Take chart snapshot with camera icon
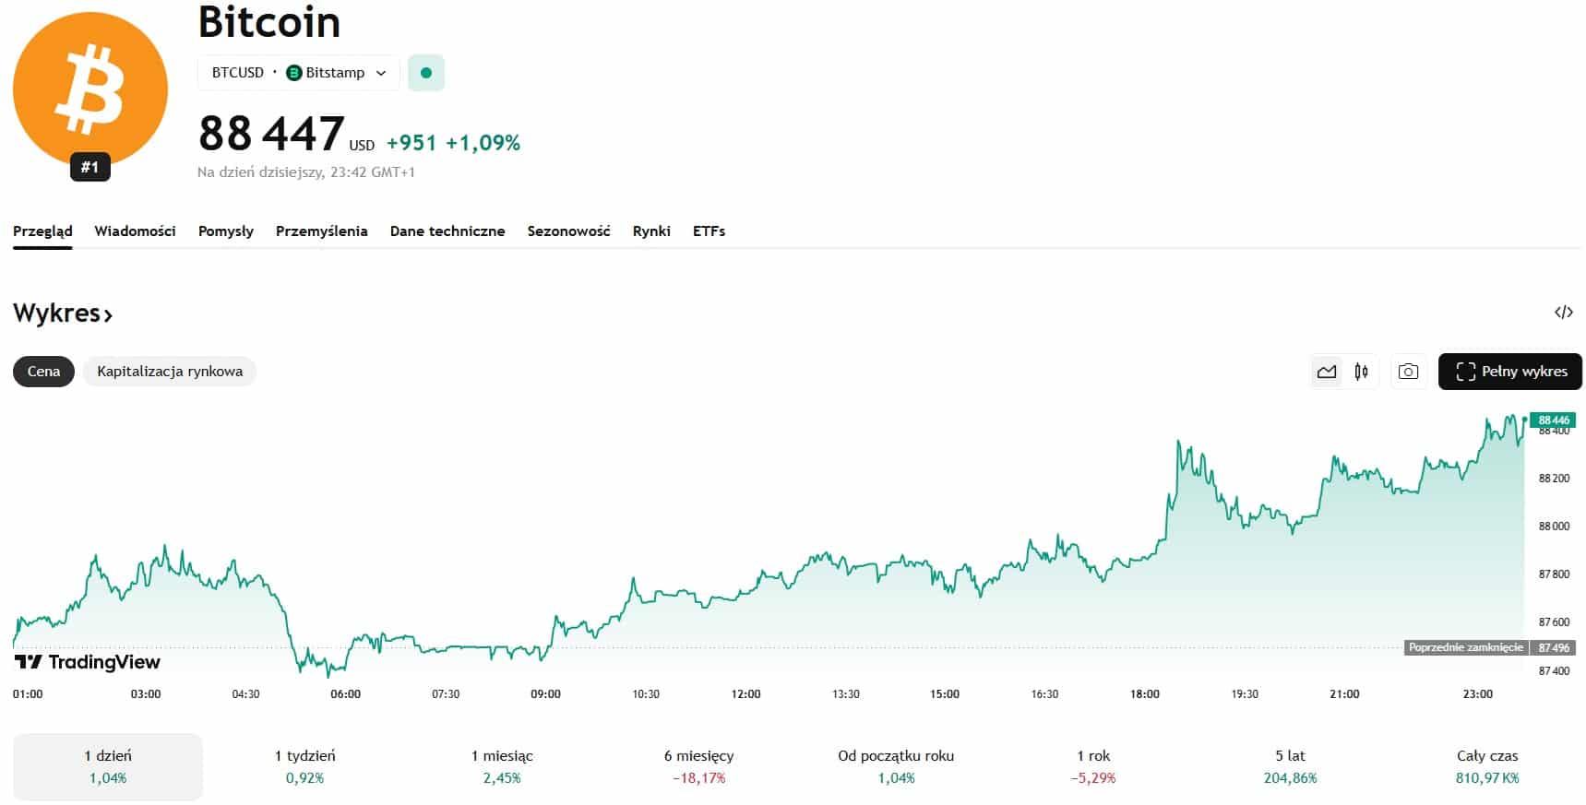The height and width of the screenshot is (805, 1586). [x=1408, y=372]
